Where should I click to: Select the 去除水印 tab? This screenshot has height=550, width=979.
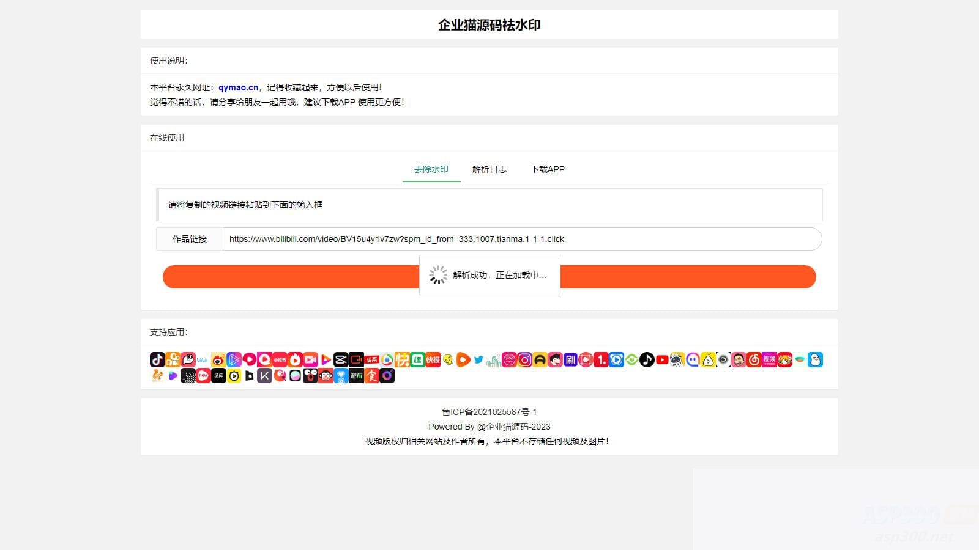tap(431, 169)
